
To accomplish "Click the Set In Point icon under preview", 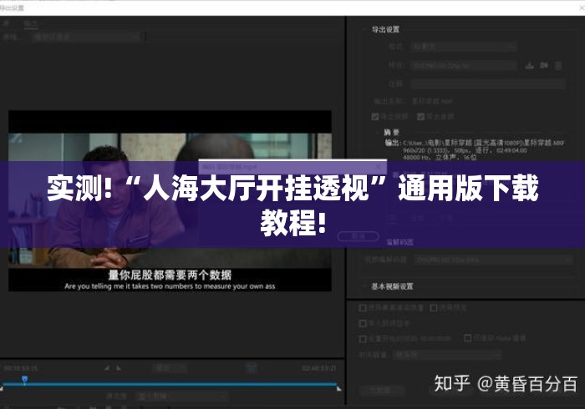I will point(107,368).
